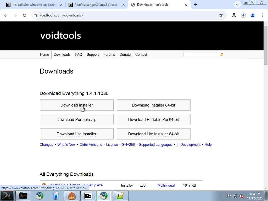This screenshot has width=268, height=201.
Task: Open the active Chromium browser taskbar icon
Action: 104,196
